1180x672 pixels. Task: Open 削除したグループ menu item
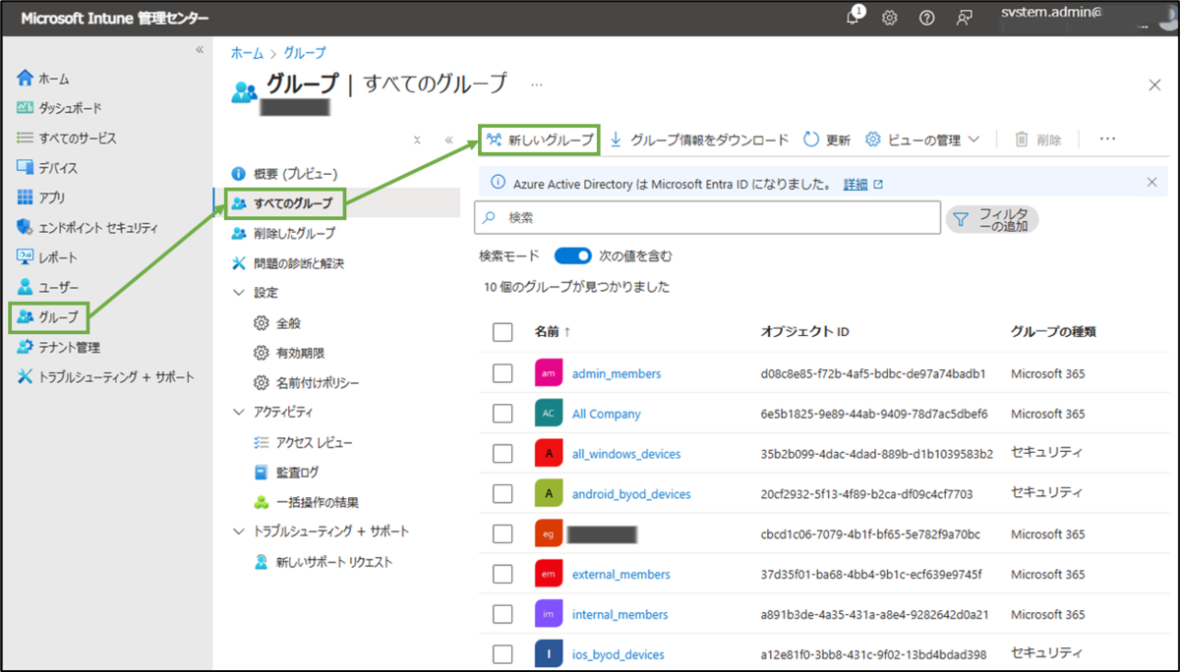coord(283,234)
